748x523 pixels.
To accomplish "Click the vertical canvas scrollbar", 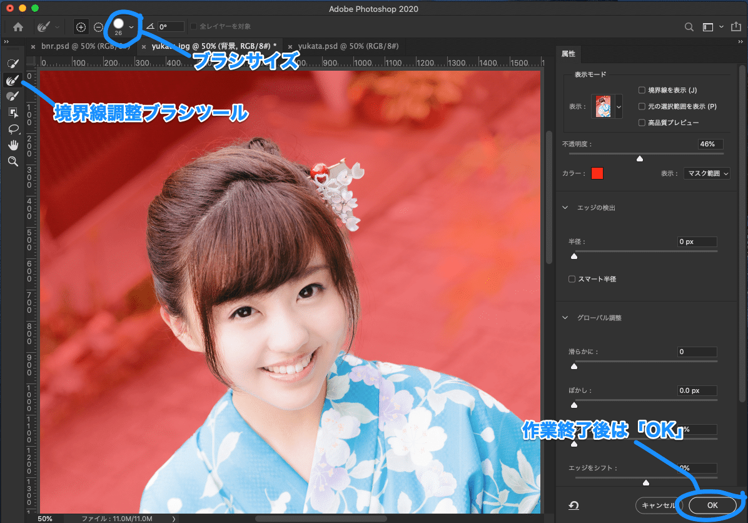I will pos(549,197).
